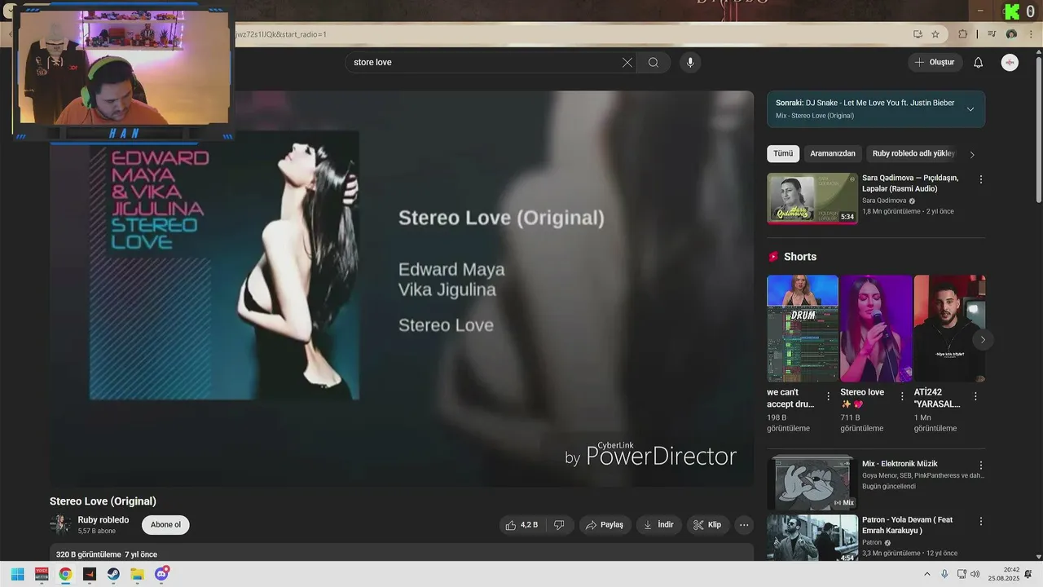1043x587 pixels.
Task: Open options for 'Stereo love' short
Action: point(902,396)
